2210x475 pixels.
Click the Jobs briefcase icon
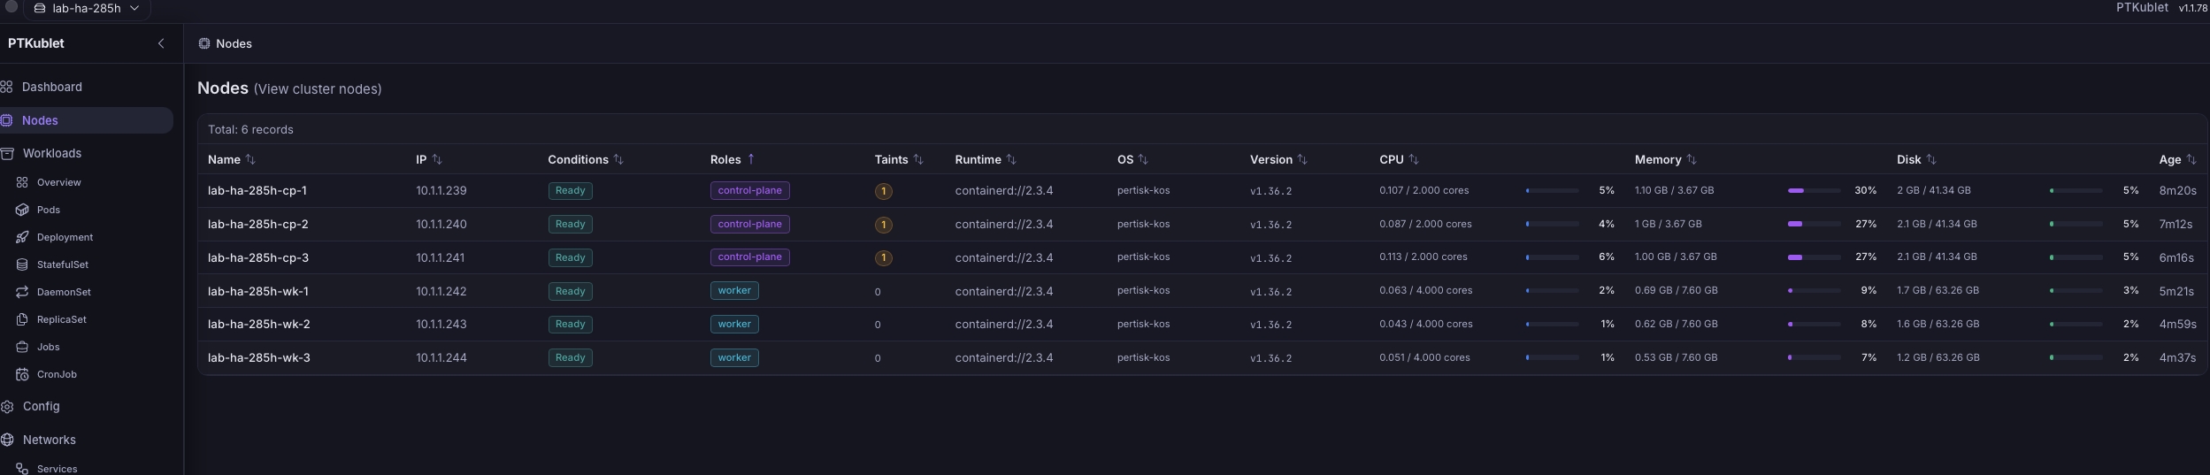click(22, 347)
